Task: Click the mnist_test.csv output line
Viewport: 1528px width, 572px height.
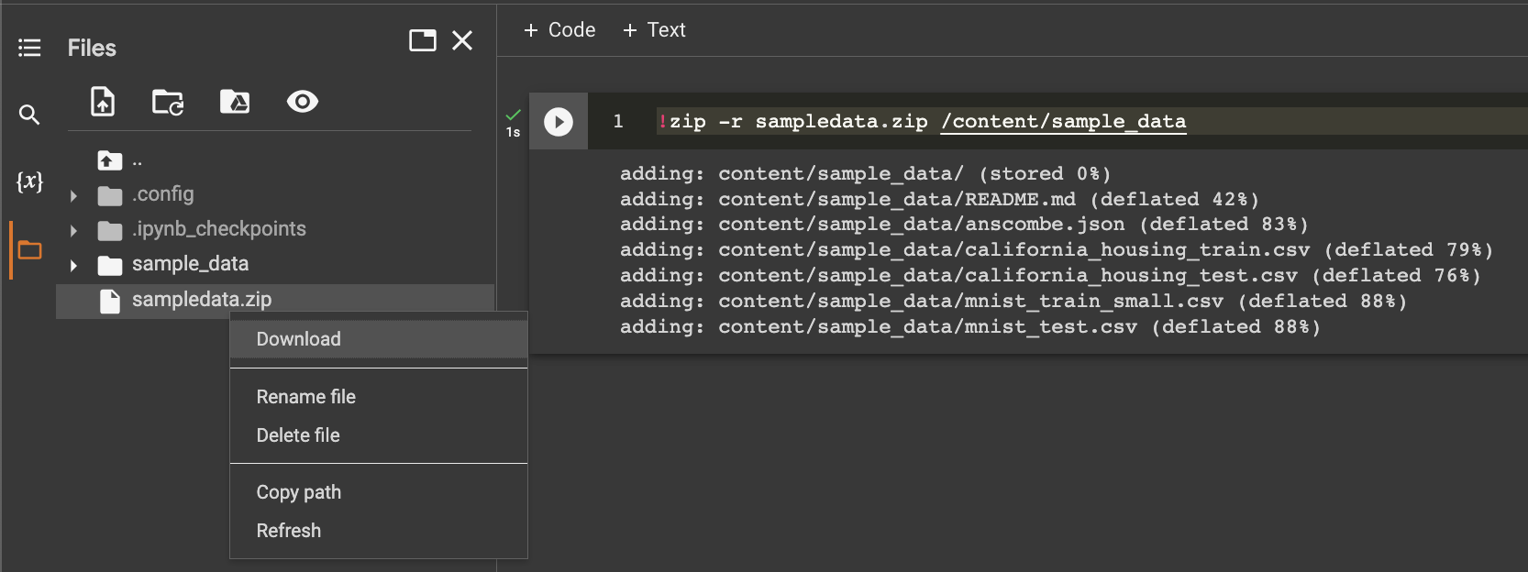Action: pos(970,326)
